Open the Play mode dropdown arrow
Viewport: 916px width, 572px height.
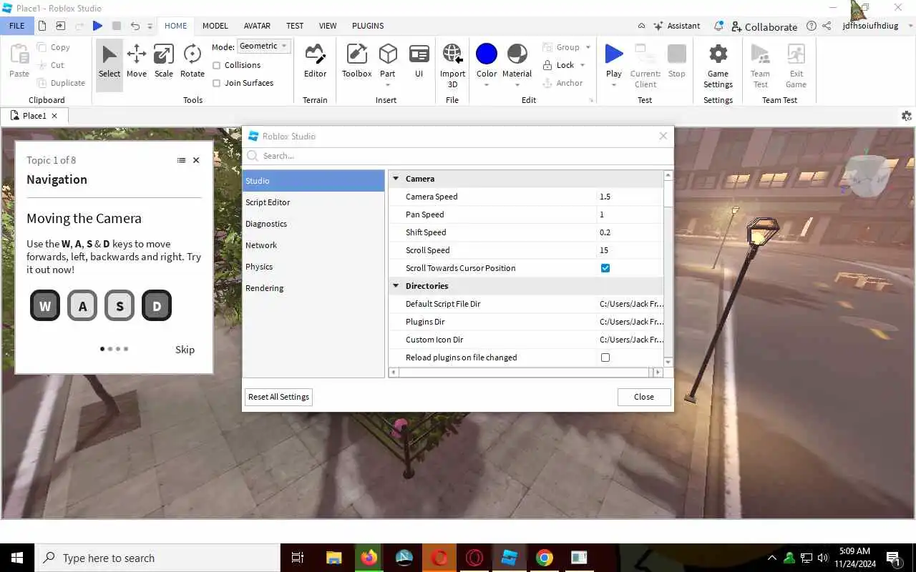[613, 85]
